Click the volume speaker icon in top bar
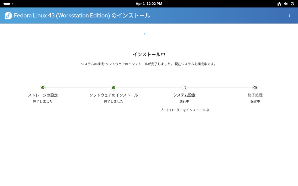 pos(285,4)
